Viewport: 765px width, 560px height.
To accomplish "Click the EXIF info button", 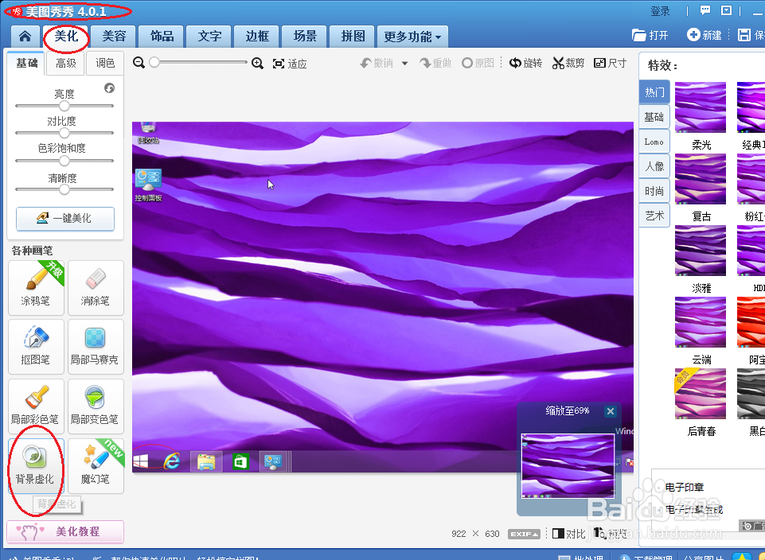I will 524,535.
